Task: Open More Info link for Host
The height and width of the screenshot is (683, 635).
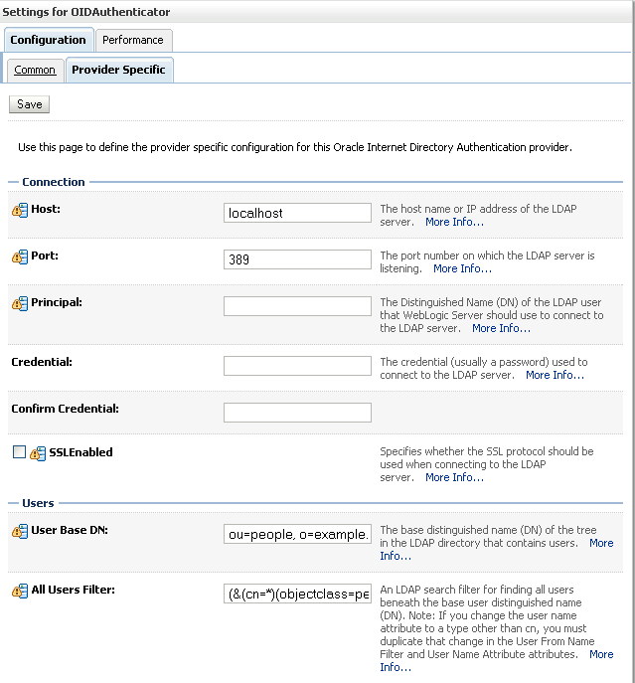Action: coord(454,222)
